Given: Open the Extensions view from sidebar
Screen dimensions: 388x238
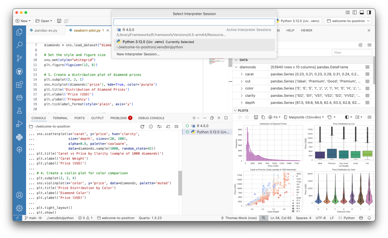Looking at the screenshot, I should pyautogui.click(x=19, y=85).
